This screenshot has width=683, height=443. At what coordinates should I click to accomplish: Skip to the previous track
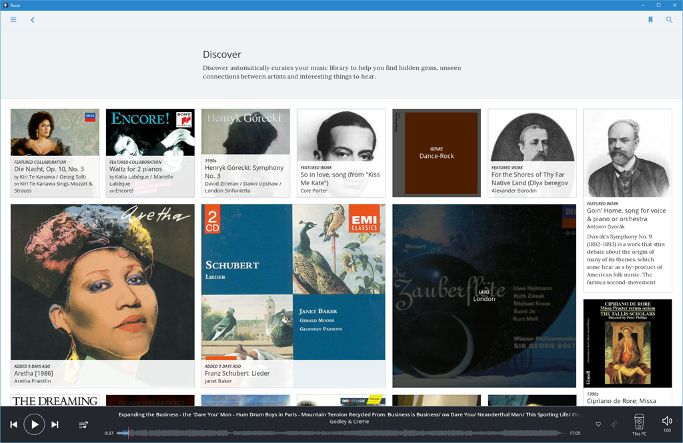point(13,424)
